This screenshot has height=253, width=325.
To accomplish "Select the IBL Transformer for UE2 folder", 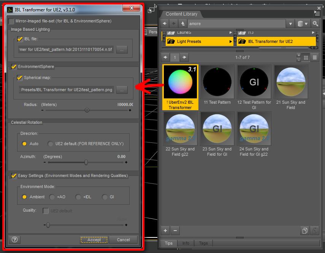I will (x=276, y=41).
